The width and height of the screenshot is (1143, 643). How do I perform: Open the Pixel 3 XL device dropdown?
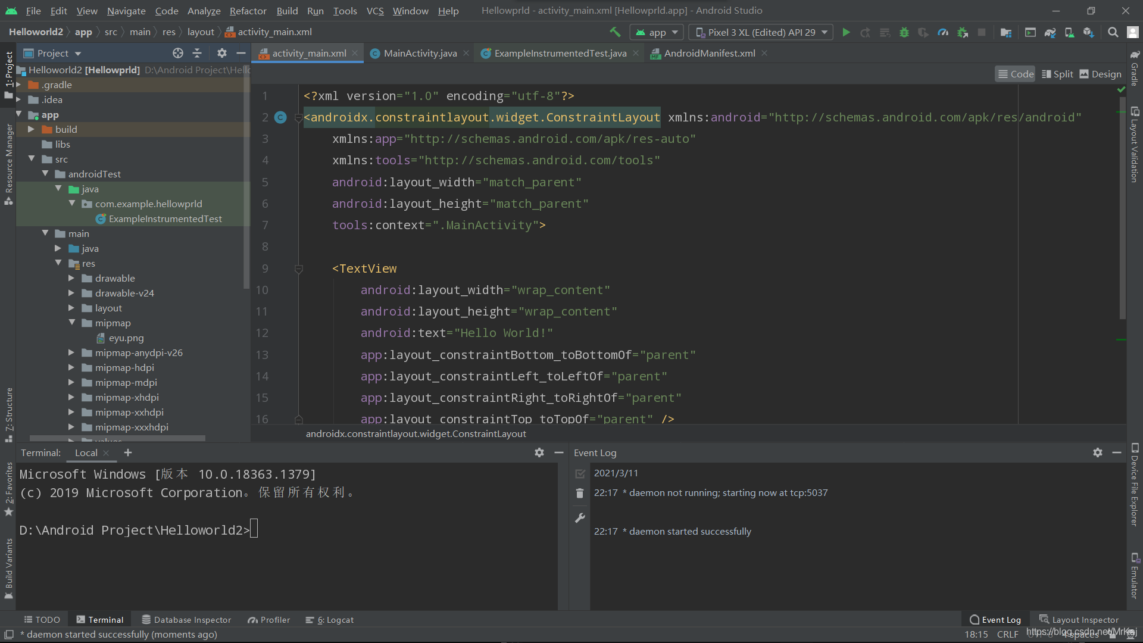click(x=761, y=32)
